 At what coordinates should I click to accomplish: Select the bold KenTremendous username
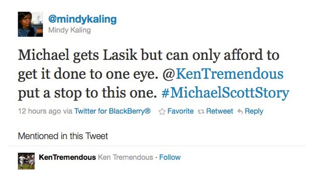[x=67, y=157]
